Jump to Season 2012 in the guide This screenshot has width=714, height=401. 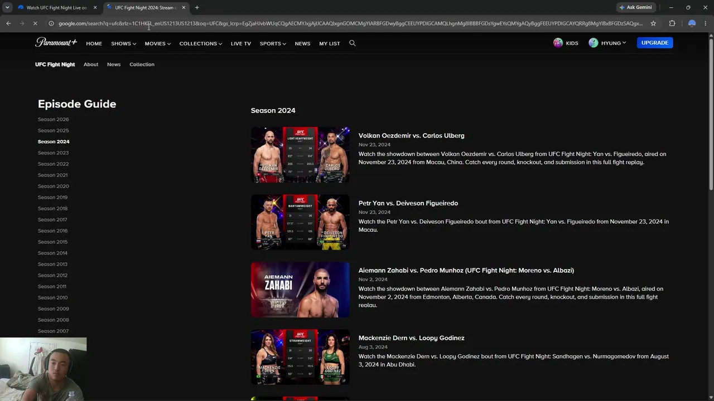pos(53,275)
